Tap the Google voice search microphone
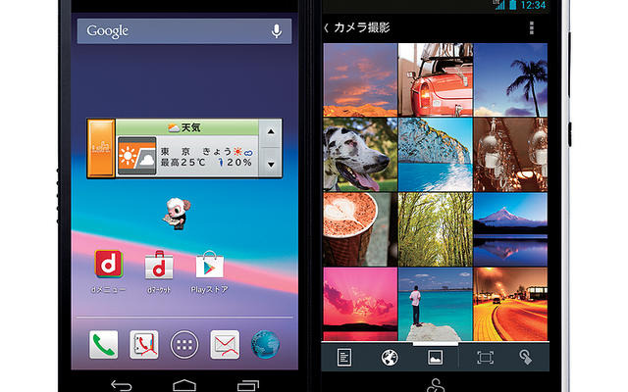Viewport: 628px width, 392px height. click(276, 30)
